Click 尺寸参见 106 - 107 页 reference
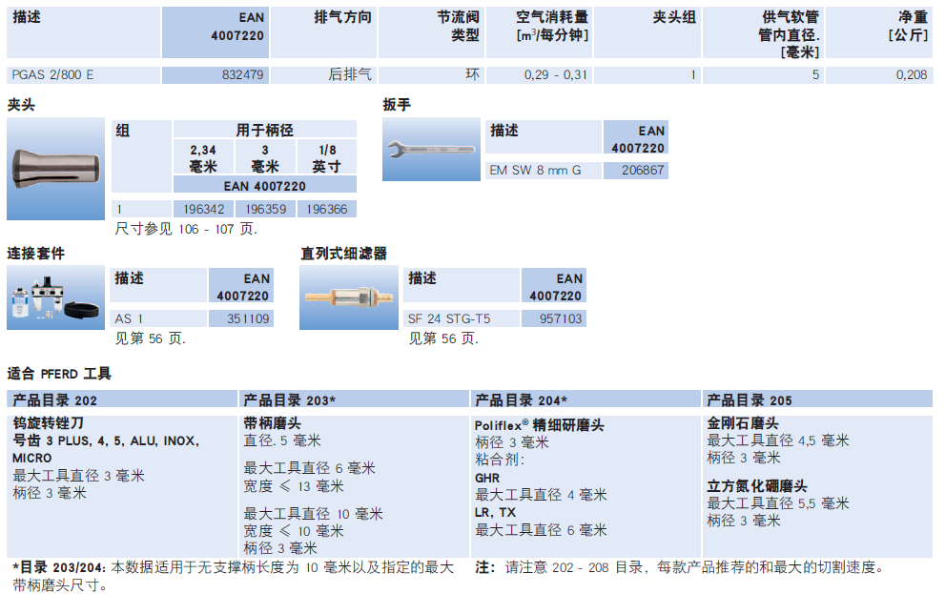 point(186,229)
